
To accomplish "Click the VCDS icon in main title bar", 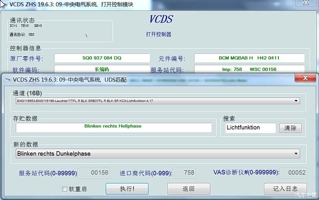I will [x=5, y=5].
